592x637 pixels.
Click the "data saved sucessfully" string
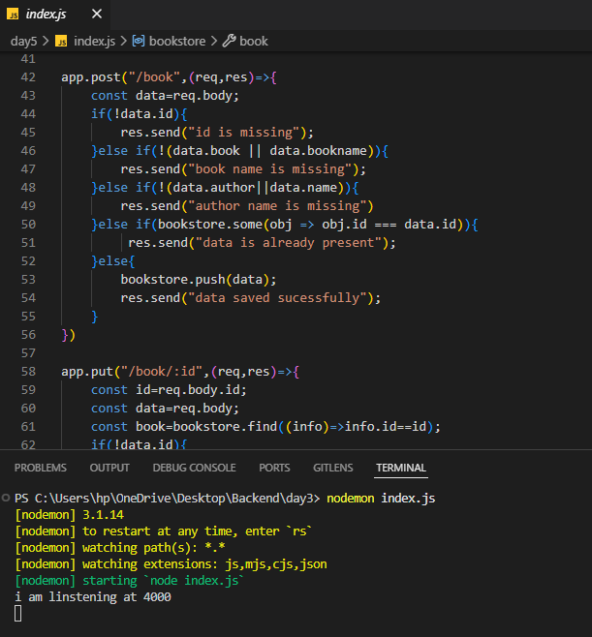pos(277,298)
